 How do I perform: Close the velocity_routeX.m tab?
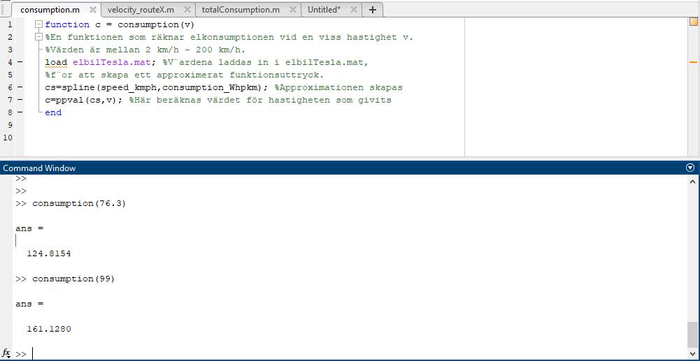point(187,10)
